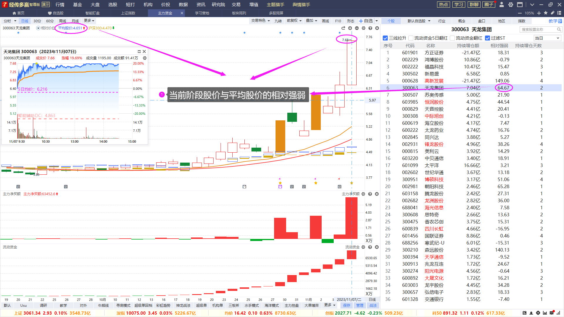Click the 战法 button
This screenshot has width=564, height=317.
pyautogui.click(x=373, y=305)
